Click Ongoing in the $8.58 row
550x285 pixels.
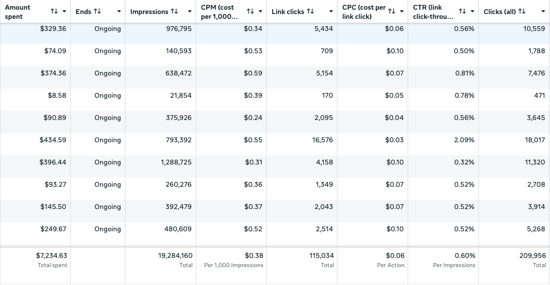(107, 95)
